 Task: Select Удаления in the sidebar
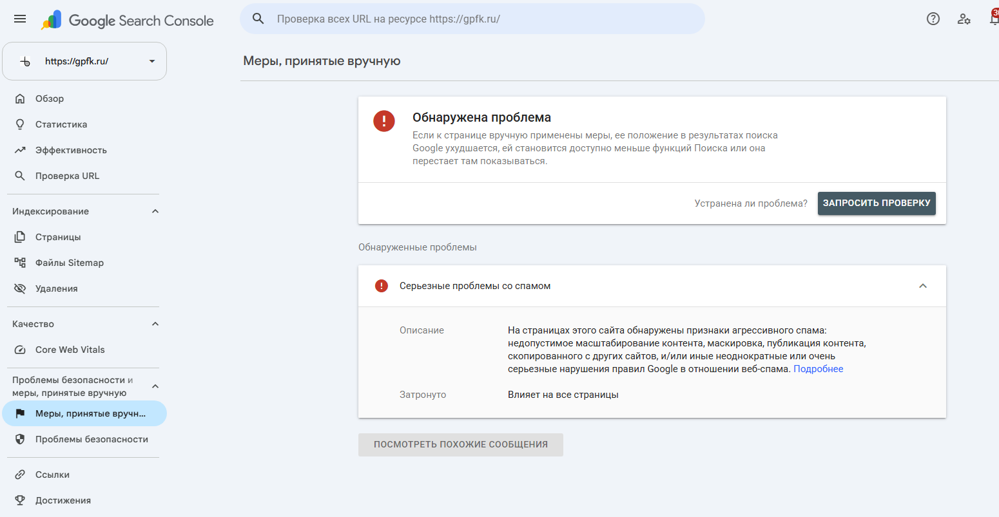coord(84,288)
